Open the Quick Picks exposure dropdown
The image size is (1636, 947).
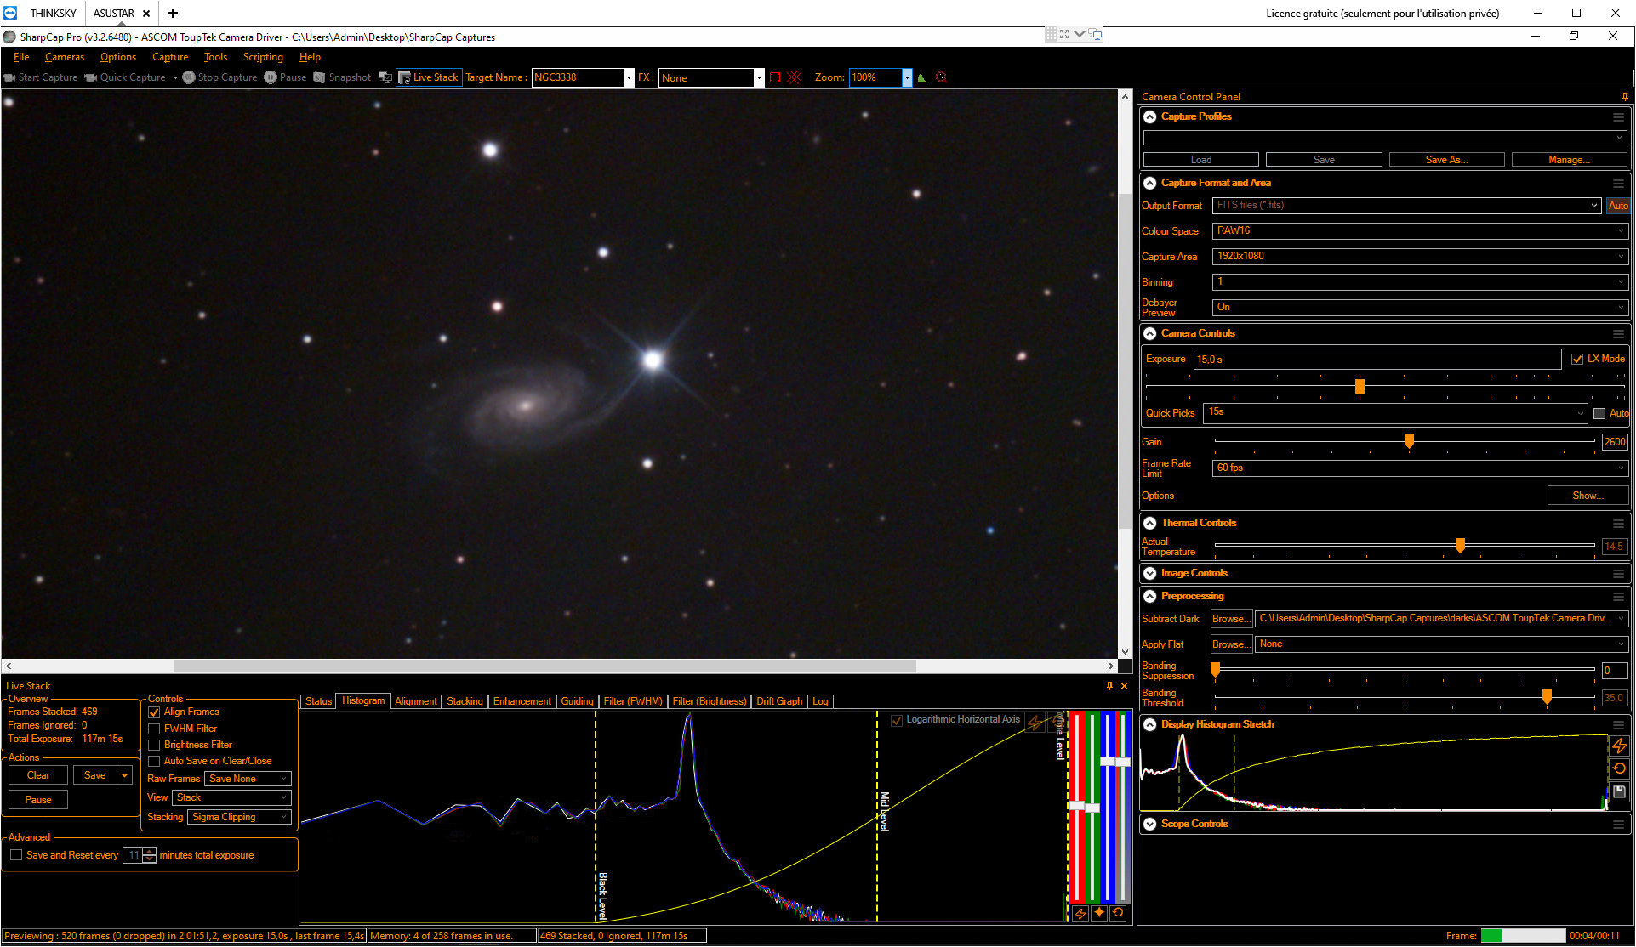(x=1395, y=413)
